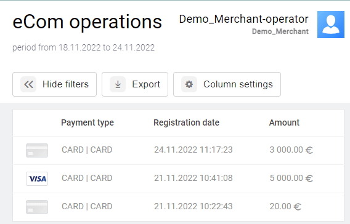
Task: Select the 21.11.2022 10:41:08 operation row
Action: click(178, 178)
